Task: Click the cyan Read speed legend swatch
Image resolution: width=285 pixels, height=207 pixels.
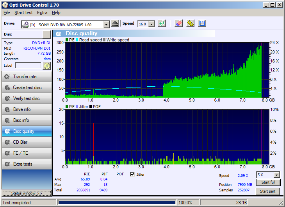Action: coord(77,40)
